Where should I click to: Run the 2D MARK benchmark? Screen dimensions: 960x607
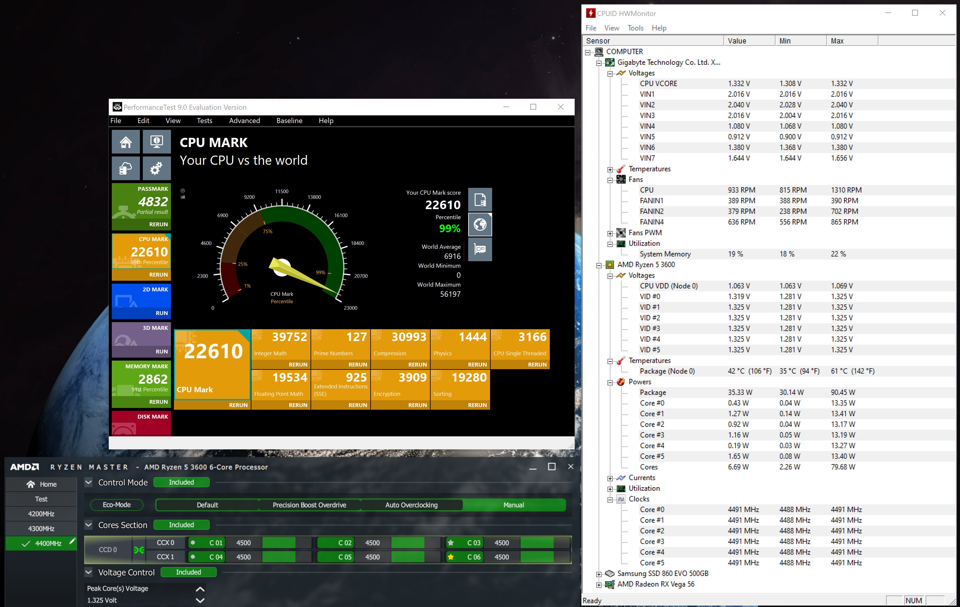162,313
